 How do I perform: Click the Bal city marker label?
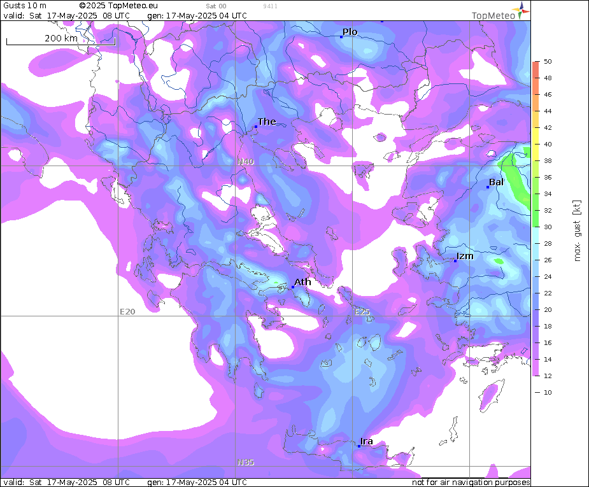[x=496, y=183]
